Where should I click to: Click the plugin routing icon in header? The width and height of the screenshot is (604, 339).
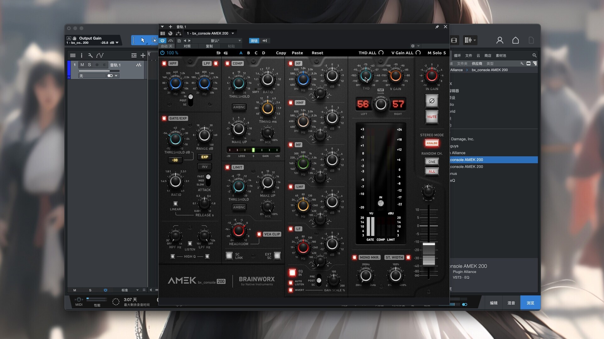[x=178, y=33]
